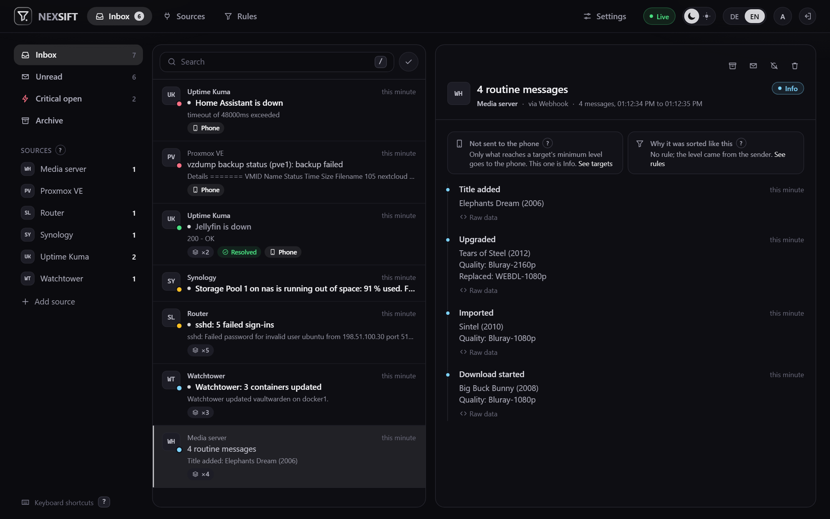Filter by Synology source

(x=78, y=235)
